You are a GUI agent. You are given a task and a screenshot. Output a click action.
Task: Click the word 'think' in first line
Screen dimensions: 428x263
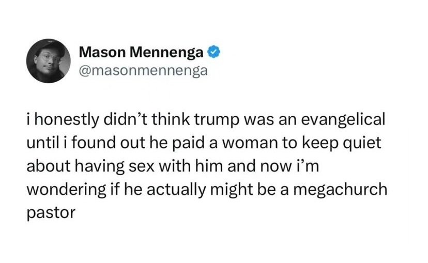[171, 119]
